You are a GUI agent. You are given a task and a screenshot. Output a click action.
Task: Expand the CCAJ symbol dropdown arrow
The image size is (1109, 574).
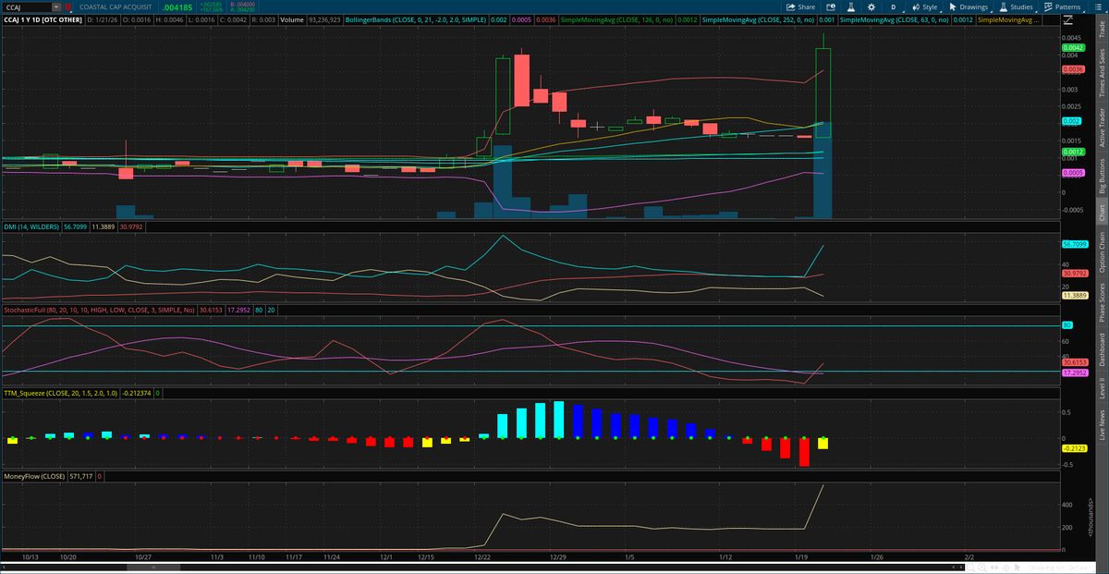tap(55, 7)
